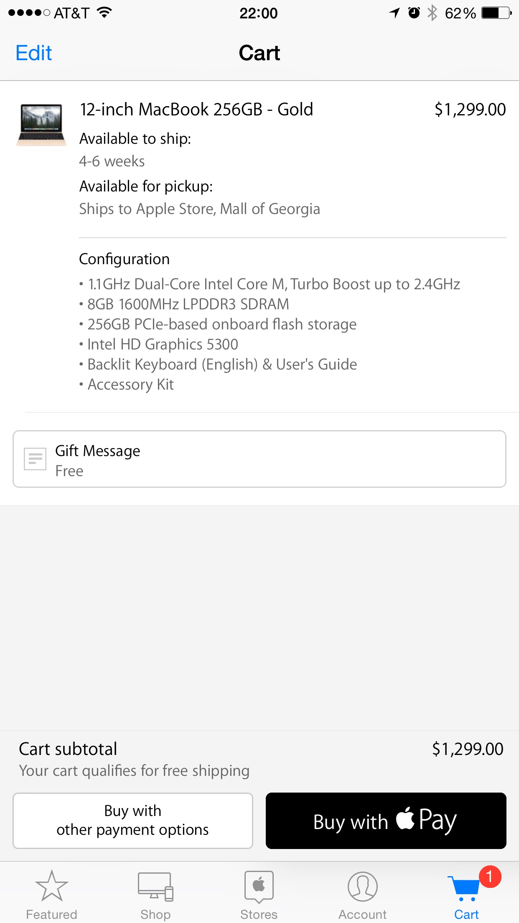Tap the alarm clock status icon
Screen dimensions: 519x923
click(x=414, y=13)
